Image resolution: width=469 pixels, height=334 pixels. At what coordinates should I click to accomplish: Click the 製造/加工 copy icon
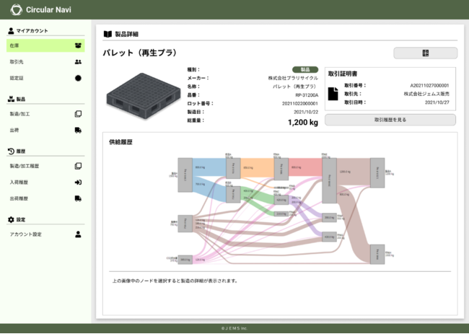(x=78, y=114)
